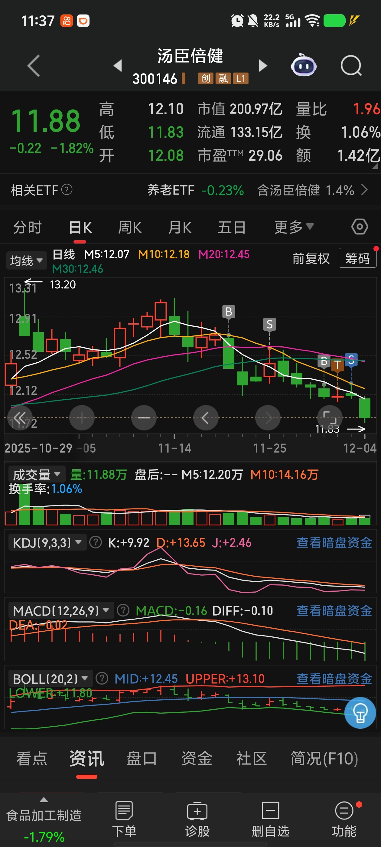Open related ETF chevron arrow

coord(364,190)
